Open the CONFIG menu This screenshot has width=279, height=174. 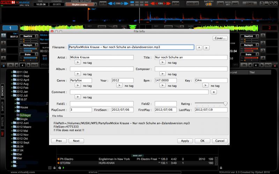pos(250,3)
